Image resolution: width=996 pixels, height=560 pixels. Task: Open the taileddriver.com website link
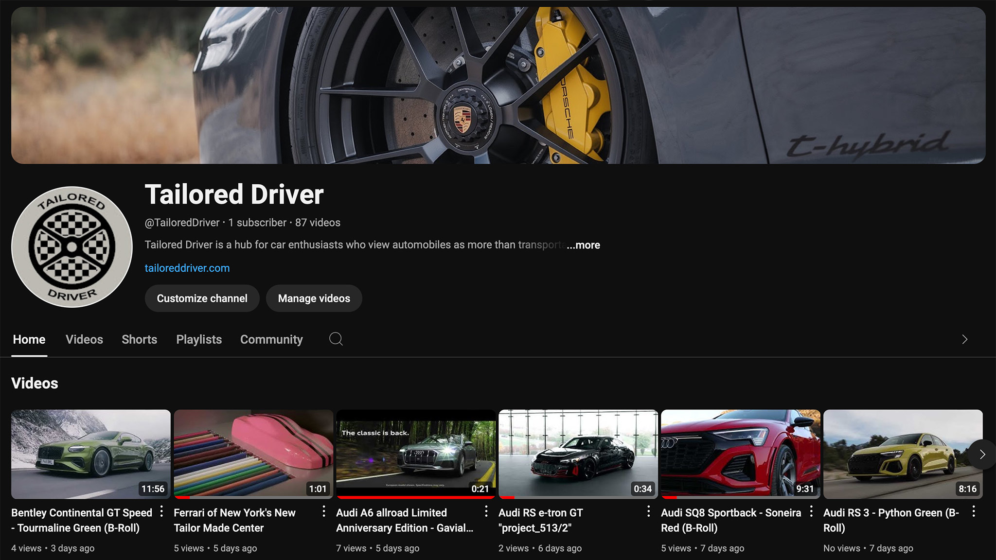point(187,268)
